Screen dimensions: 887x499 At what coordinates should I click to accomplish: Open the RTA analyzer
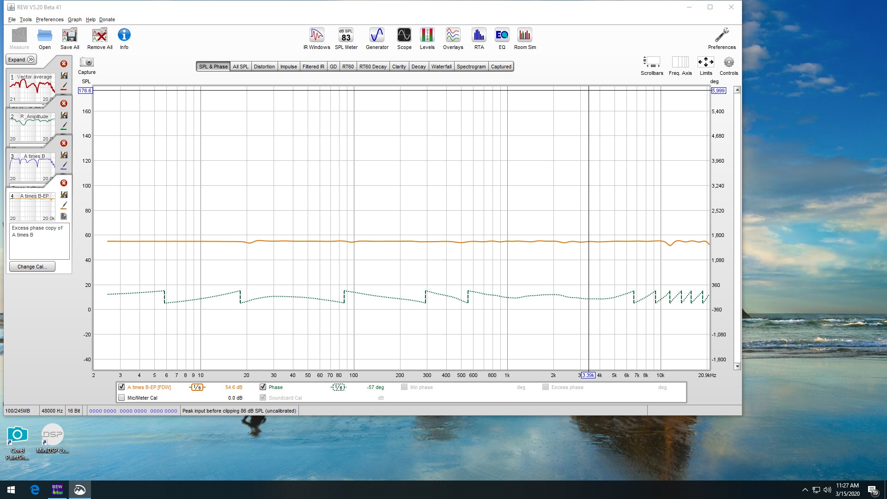coord(479,39)
